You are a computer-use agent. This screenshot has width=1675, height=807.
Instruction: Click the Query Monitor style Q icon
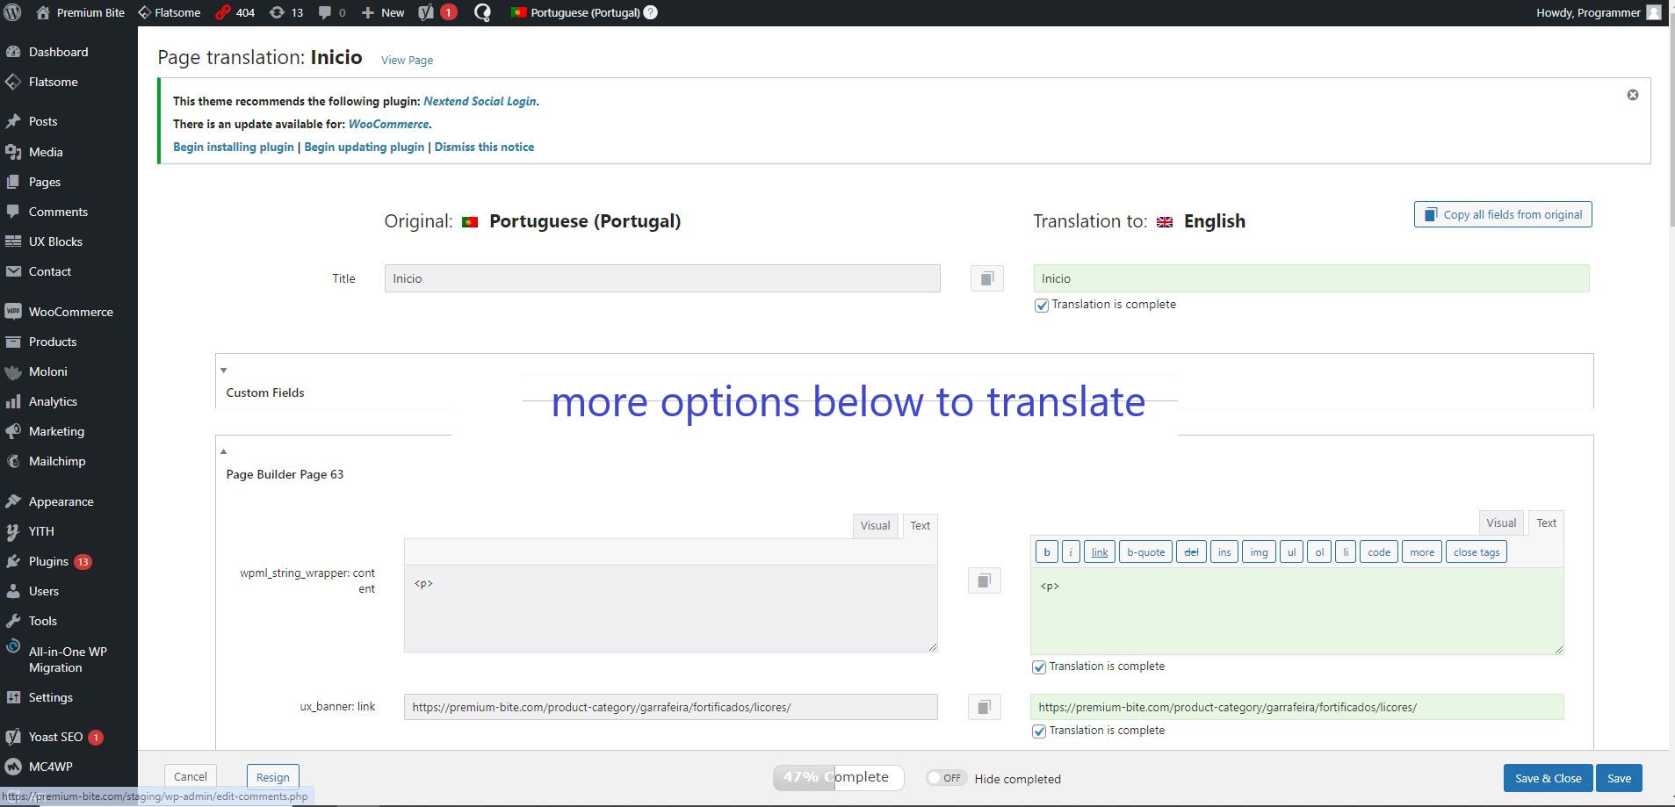click(x=482, y=12)
